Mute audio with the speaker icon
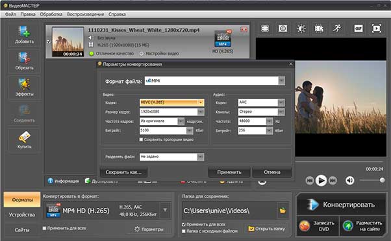Viewport: 391px width, 241px height. click(350, 180)
